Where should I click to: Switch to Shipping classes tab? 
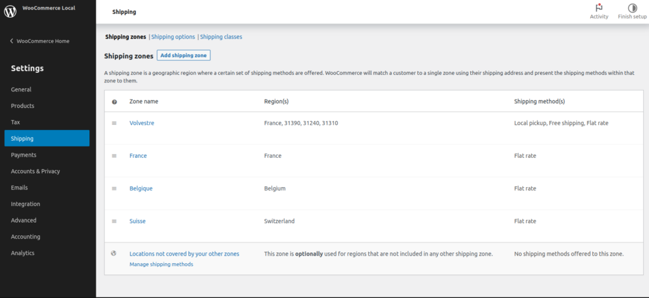(x=221, y=37)
